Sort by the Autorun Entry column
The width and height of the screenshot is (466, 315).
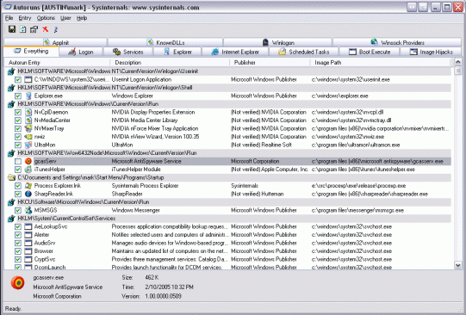pyautogui.click(x=58, y=62)
